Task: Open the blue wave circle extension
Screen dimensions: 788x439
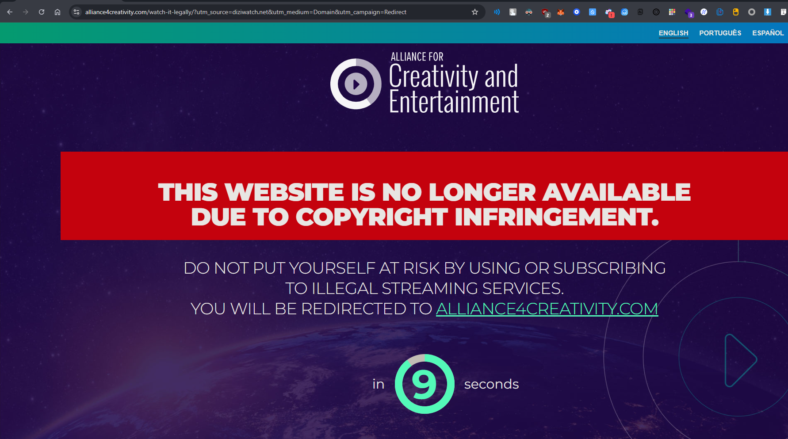Action: click(624, 12)
